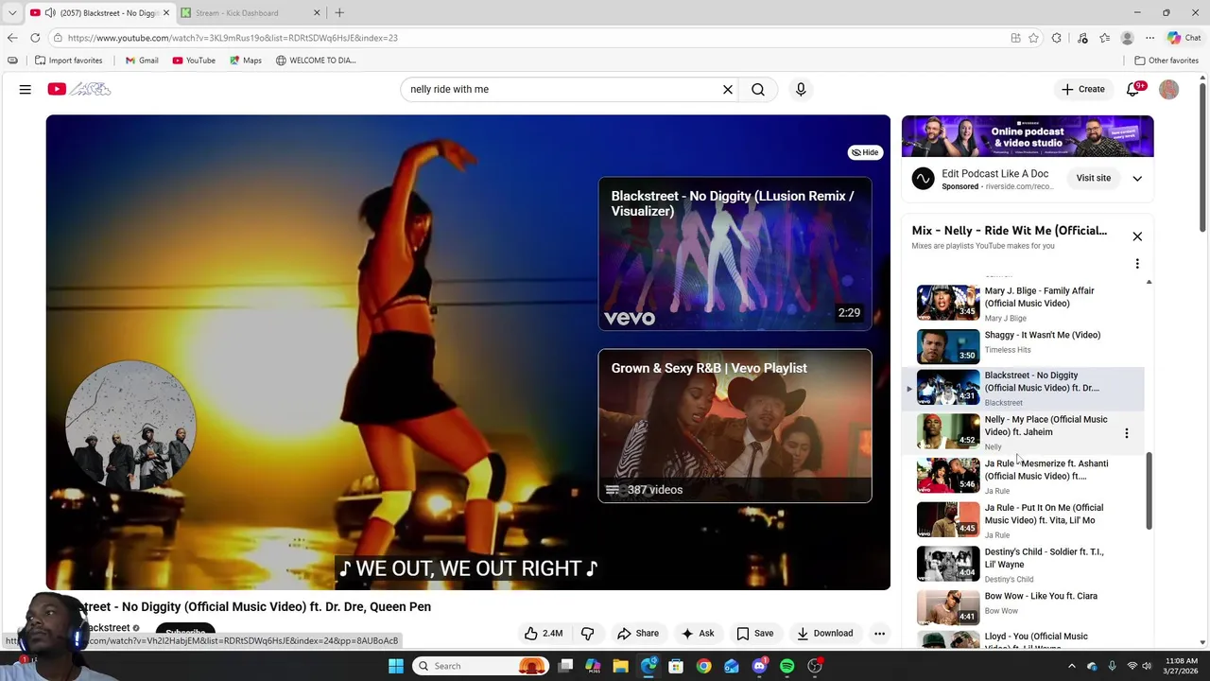This screenshot has width=1210, height=681.
Task: Click Visit site on the ad
Action: click(x=1093, y=178)
